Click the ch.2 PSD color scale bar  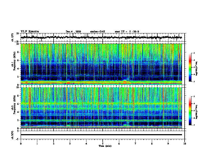click(x=190, y=111)
